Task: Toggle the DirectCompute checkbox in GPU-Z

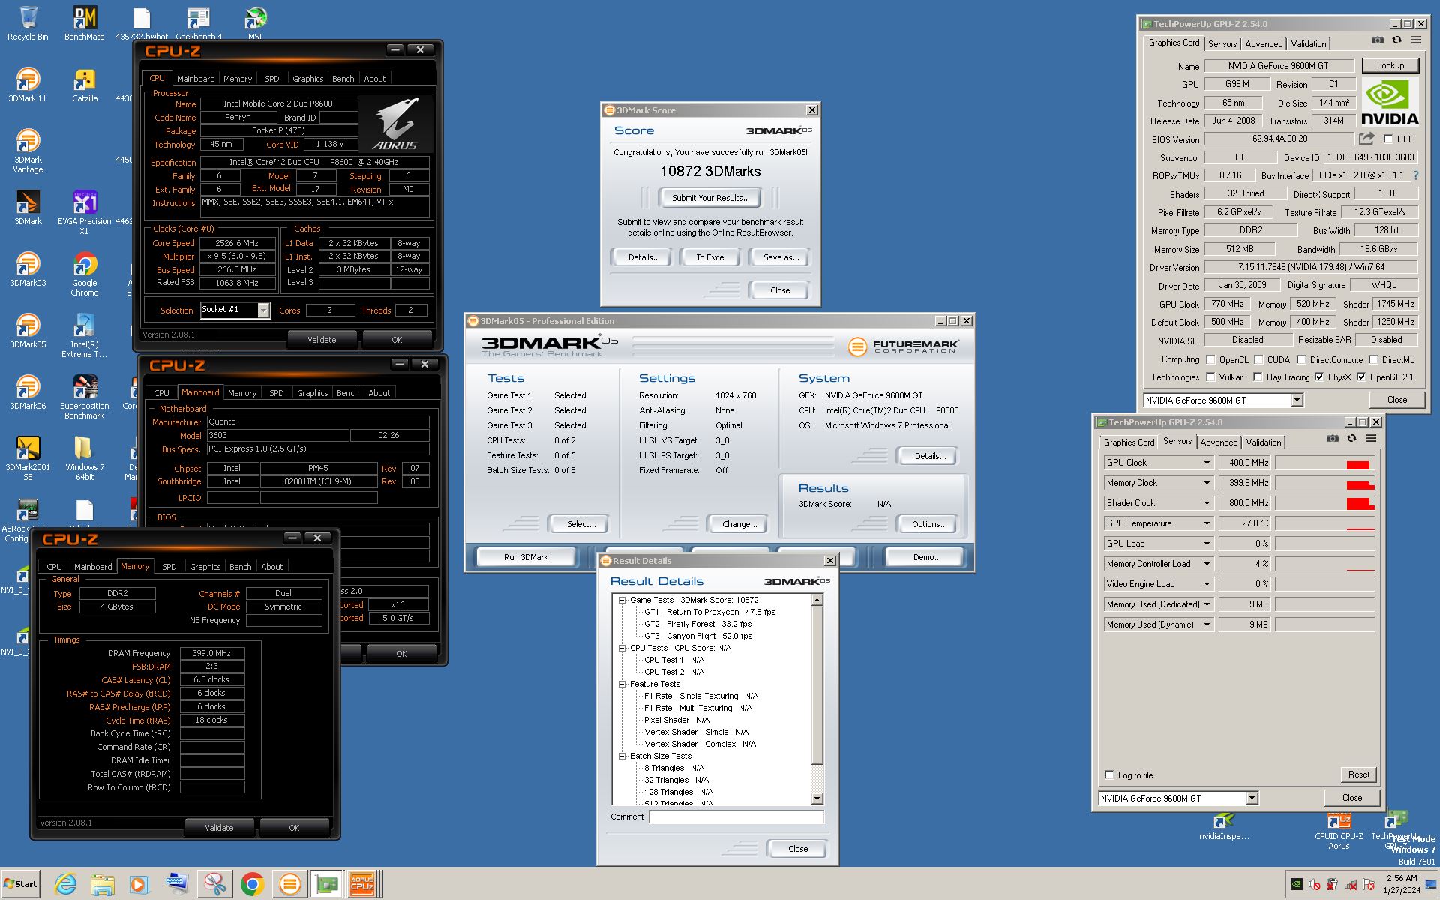Action: click(x=1301, y=360)
